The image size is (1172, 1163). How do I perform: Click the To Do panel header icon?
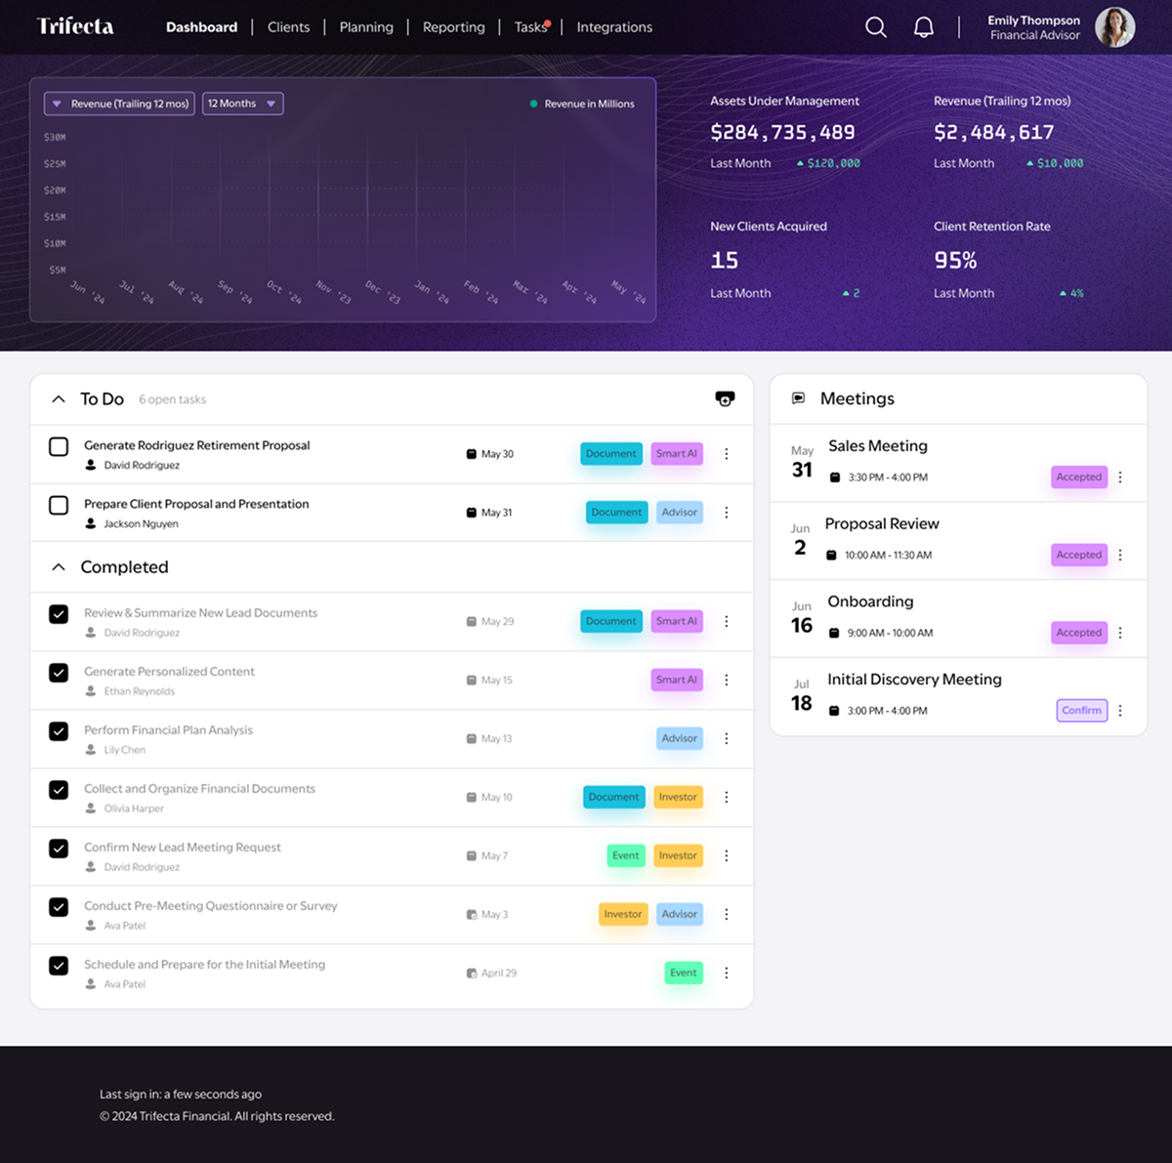pyautogui.click(x=725, y=398)
